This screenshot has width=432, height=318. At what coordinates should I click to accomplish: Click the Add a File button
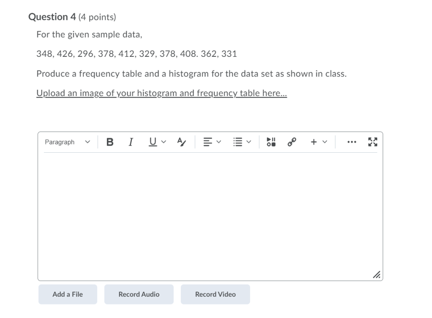(68, 294)
